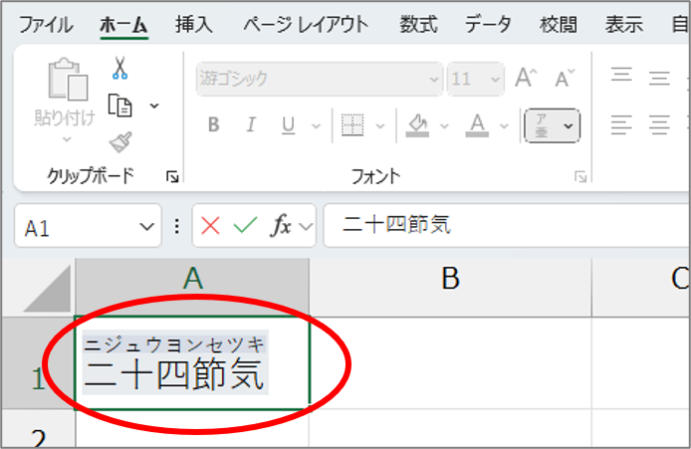Open the font size 11 dropdown
The height and width of the screenshot is (449, 691).
pos(495,80)
